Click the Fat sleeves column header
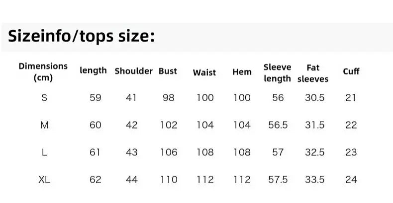Image resolution: width=393 pixels, height=203 pixels. click(x=313, y=73)
